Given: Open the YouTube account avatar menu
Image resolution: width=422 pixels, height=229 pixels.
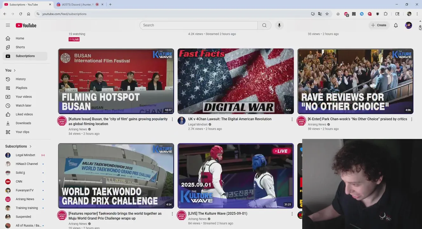Looking at the screenshot, I should [x=408, y=25].
